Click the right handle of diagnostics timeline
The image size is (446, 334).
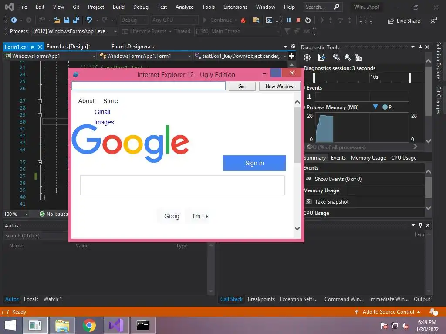pyautogui.click(x=409, y=77)
